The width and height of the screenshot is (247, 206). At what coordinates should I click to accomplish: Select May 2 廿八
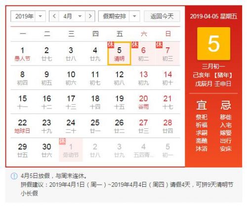tap(95, 150)
